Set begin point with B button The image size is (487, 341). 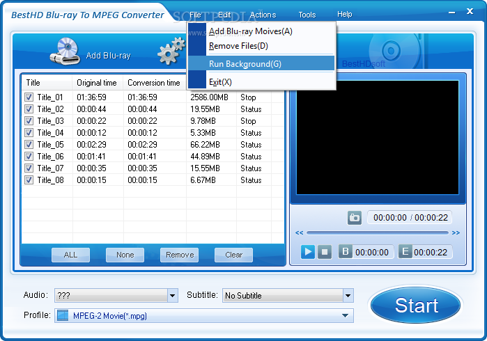[x=346, y=251]
